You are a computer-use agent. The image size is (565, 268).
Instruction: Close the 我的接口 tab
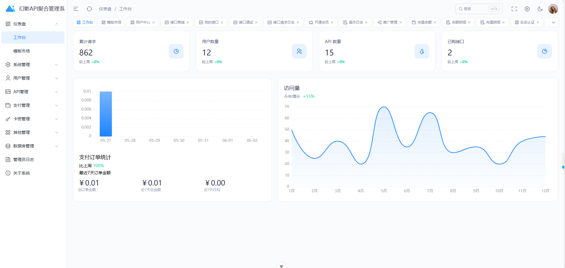click(x=222, y=22)
